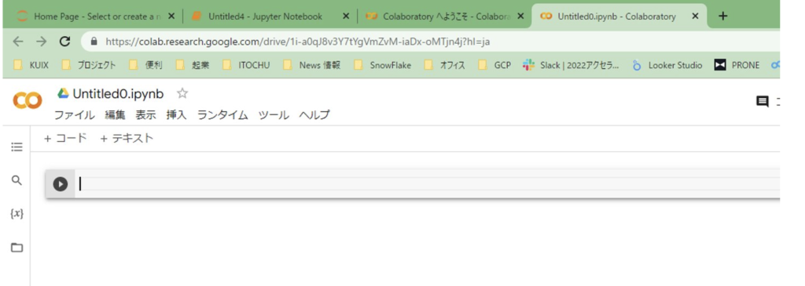Click the Colab CO logo
This screenshot has width=805, height=286.
tap(28, 101)
